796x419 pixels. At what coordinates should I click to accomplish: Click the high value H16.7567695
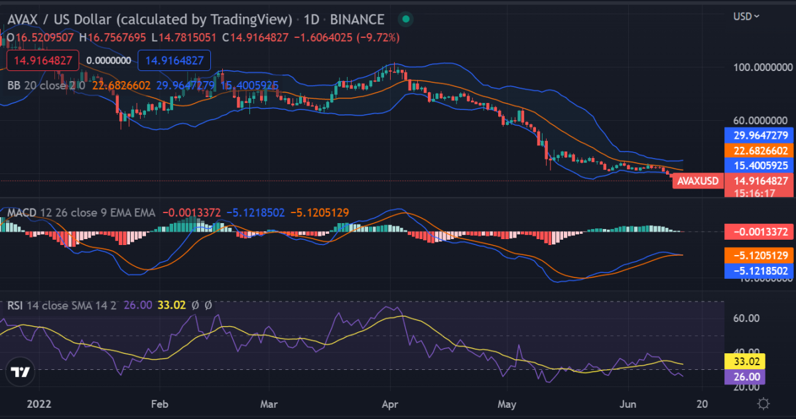coord(112,38)
